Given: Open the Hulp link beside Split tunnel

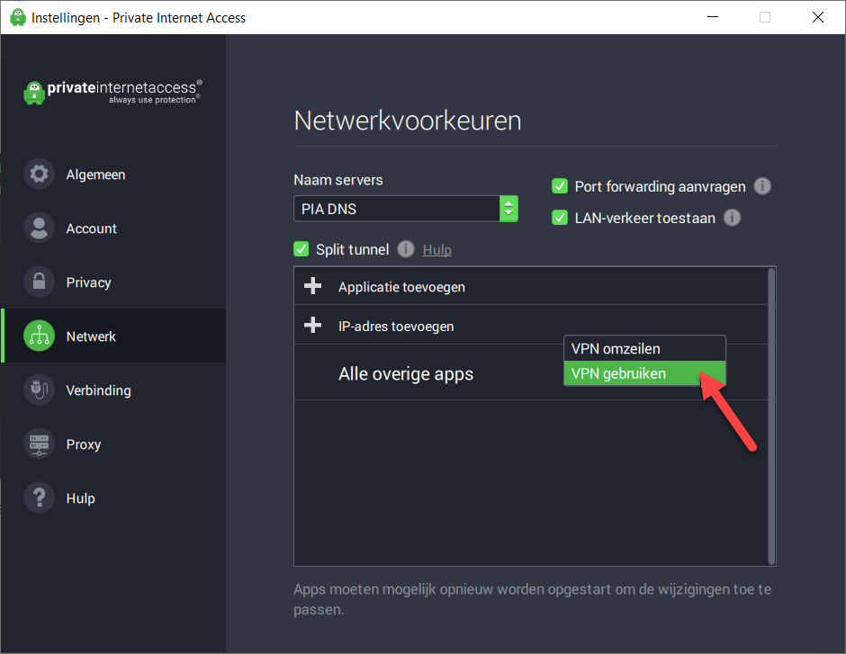Looking at the screenshot, I should pos(437,249).
